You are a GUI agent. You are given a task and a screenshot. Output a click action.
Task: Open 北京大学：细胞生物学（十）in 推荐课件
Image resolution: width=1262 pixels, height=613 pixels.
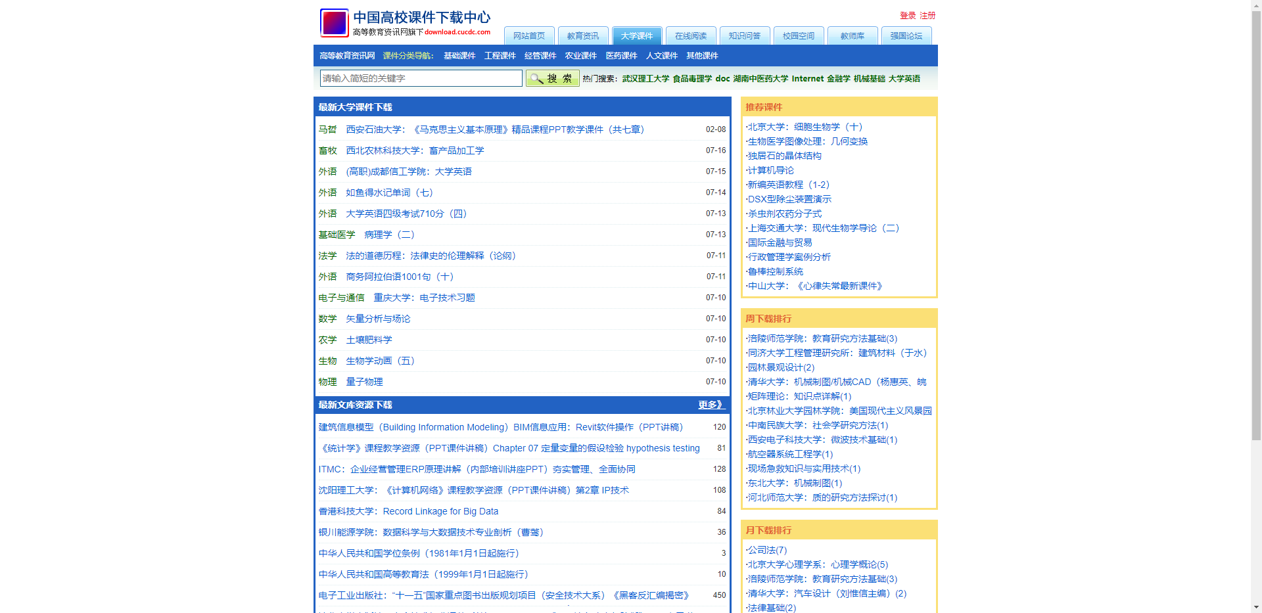[803, 127]
